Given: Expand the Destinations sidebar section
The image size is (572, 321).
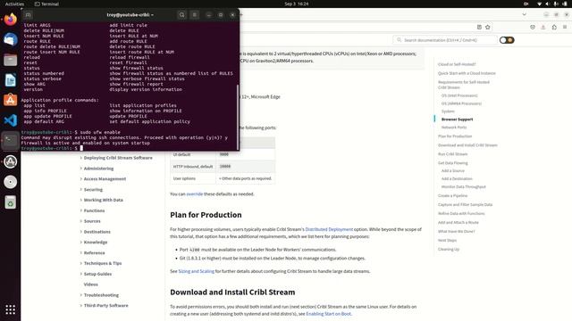Looking at the screenshot, I should coord(97,232).
